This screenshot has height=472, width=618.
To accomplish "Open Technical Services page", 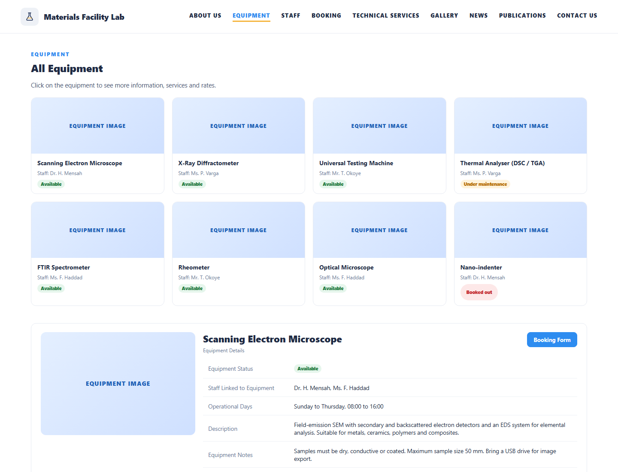I will [x=386, y=15].
